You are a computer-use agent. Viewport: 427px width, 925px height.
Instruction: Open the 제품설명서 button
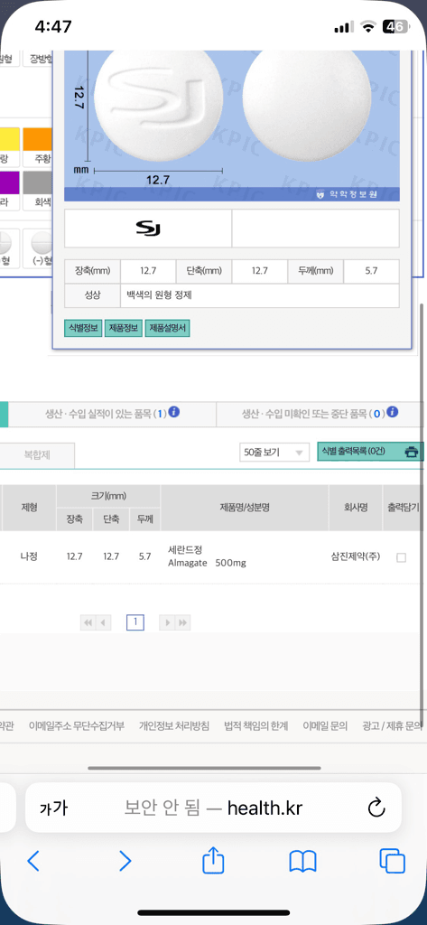click(x=168, y=329)
